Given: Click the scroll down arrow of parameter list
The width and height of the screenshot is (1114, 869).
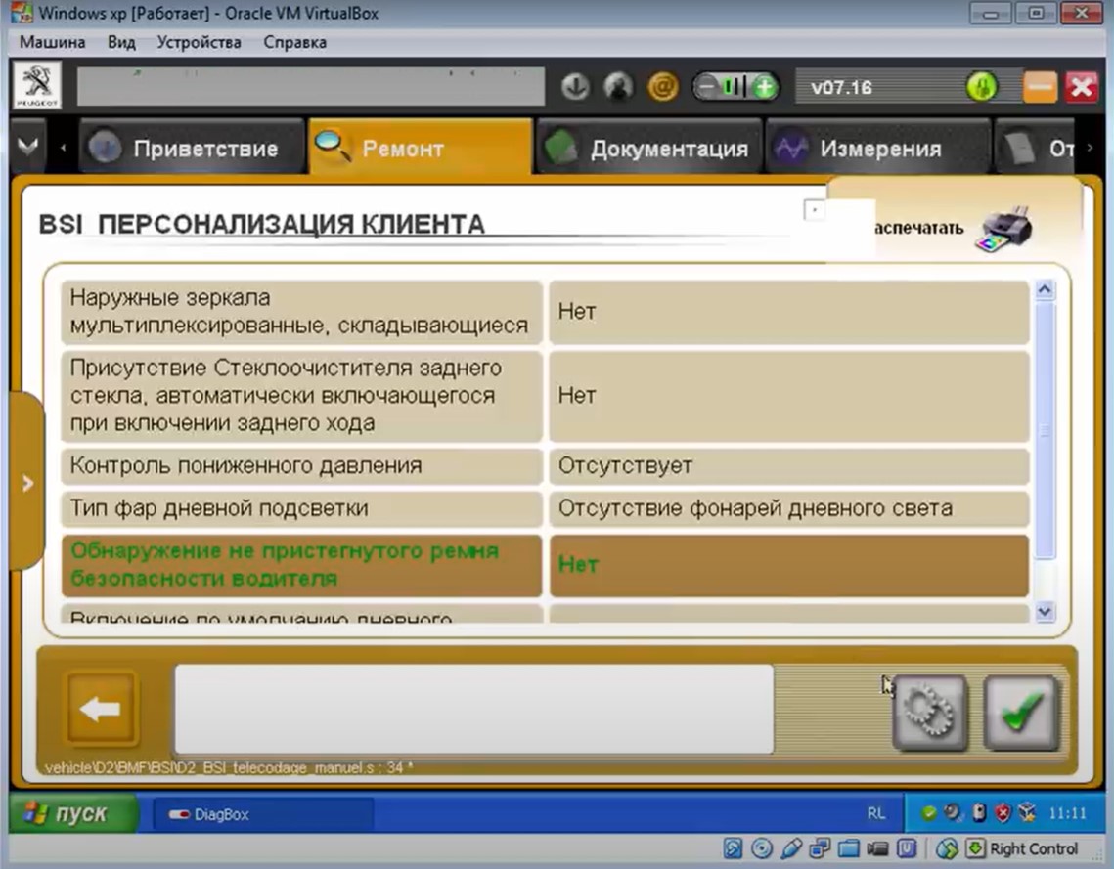Looking at the screenshot, I should [1044, 612].
